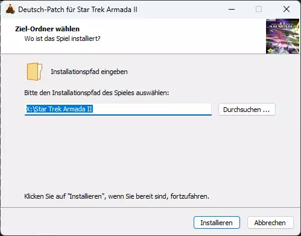
Task: Click the installer icon in title bar
Action: pyautogui.click(x=10, y=9)
